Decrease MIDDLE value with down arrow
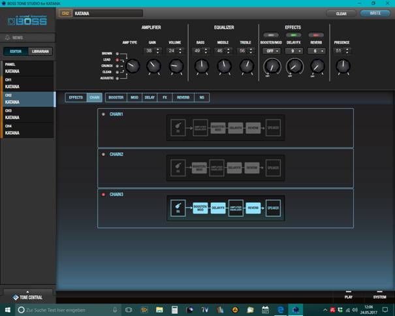Image resolution: width=395 pixels, height=316 pixels. point(229,52)
